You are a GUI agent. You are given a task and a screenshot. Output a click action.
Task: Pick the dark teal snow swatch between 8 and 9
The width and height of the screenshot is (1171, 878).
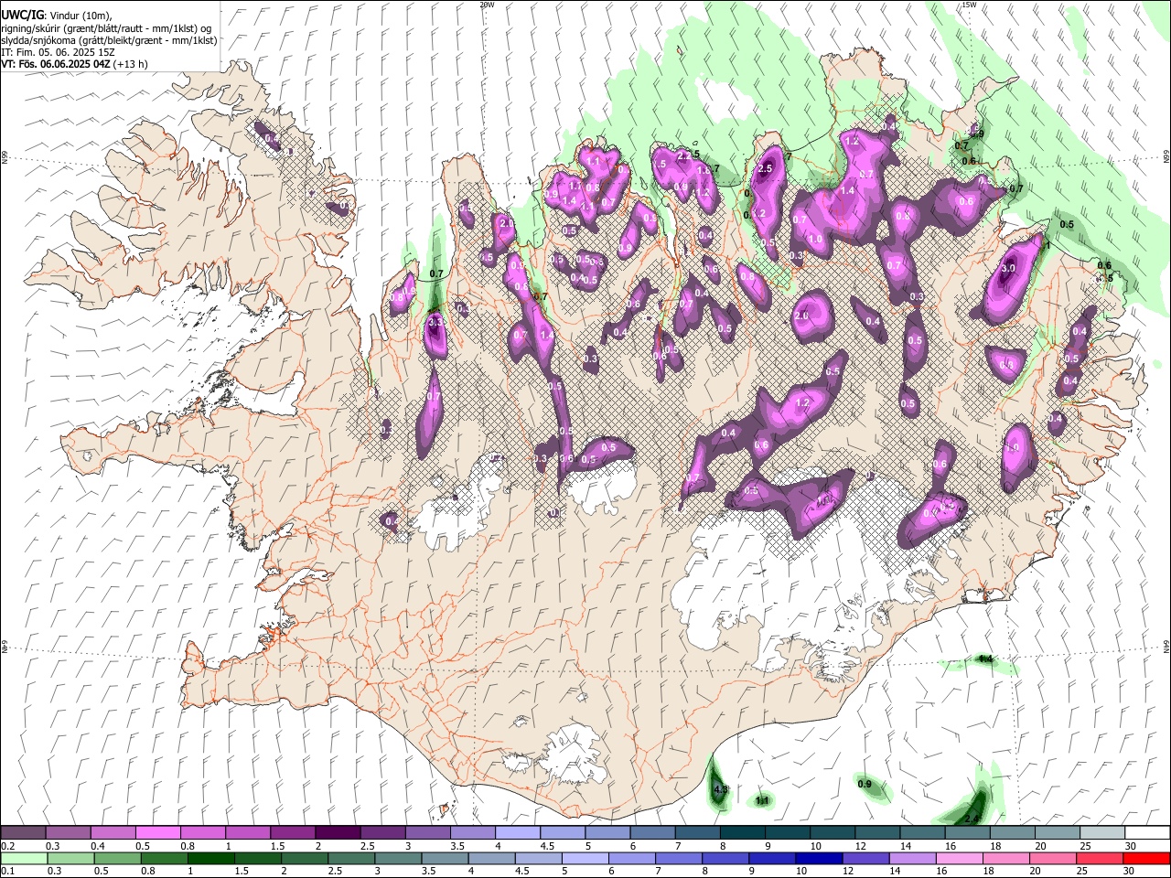coord(743,833)
